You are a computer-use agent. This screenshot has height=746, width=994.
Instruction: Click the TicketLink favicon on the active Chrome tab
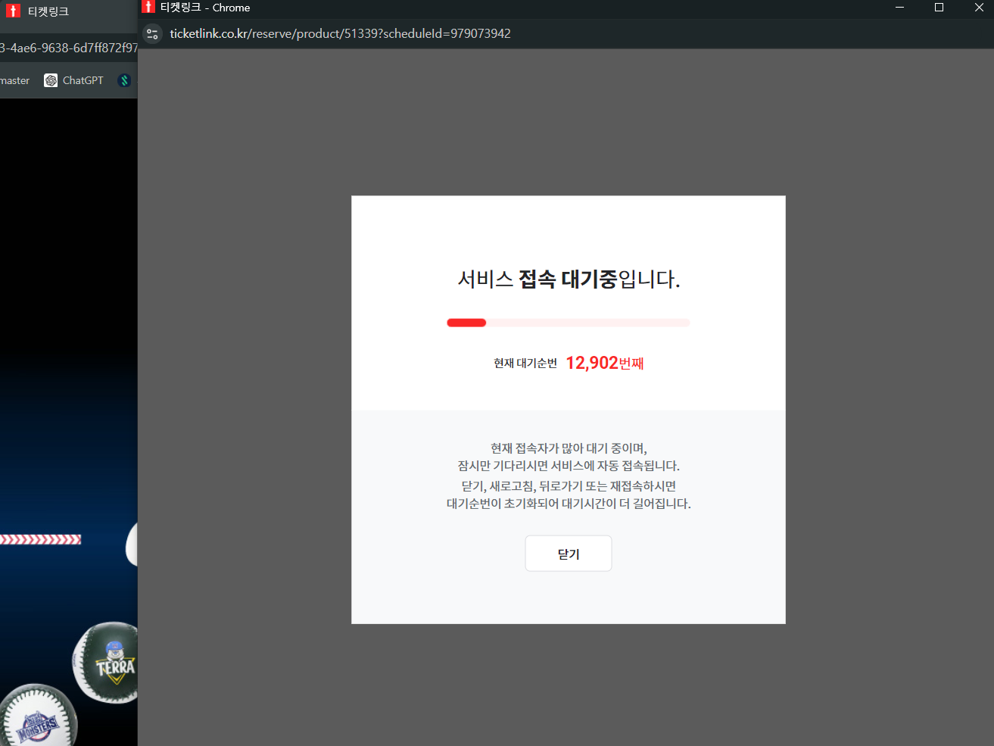click(x=148, y=8)
